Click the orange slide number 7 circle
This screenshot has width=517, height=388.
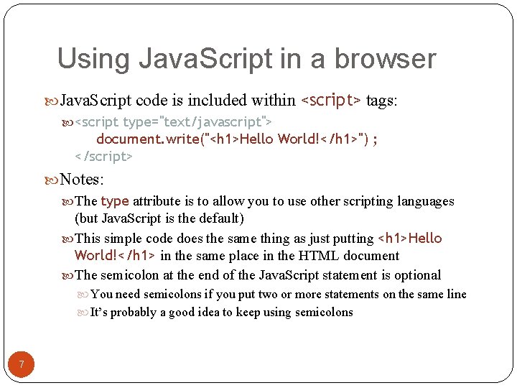21,364
